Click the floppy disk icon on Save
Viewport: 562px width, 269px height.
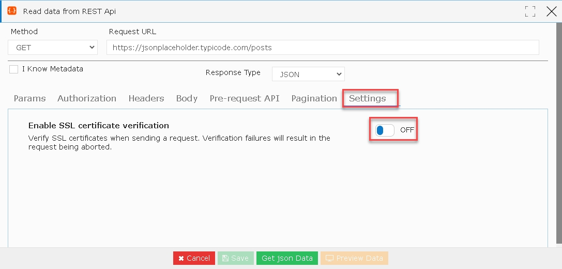coord(225,258)
